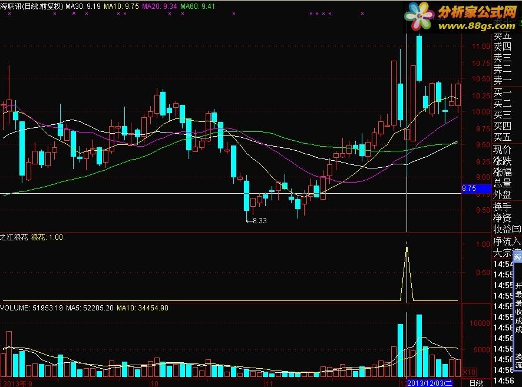Click the 之江浪花 sub-indicator name
The height and width of the screenshot is (387, 522).
point(14,237)
